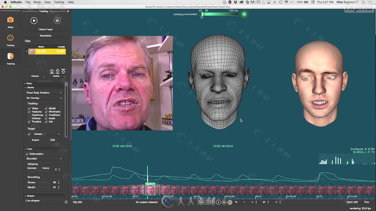Click the Tracking panel detach icon

click(68, 11)
